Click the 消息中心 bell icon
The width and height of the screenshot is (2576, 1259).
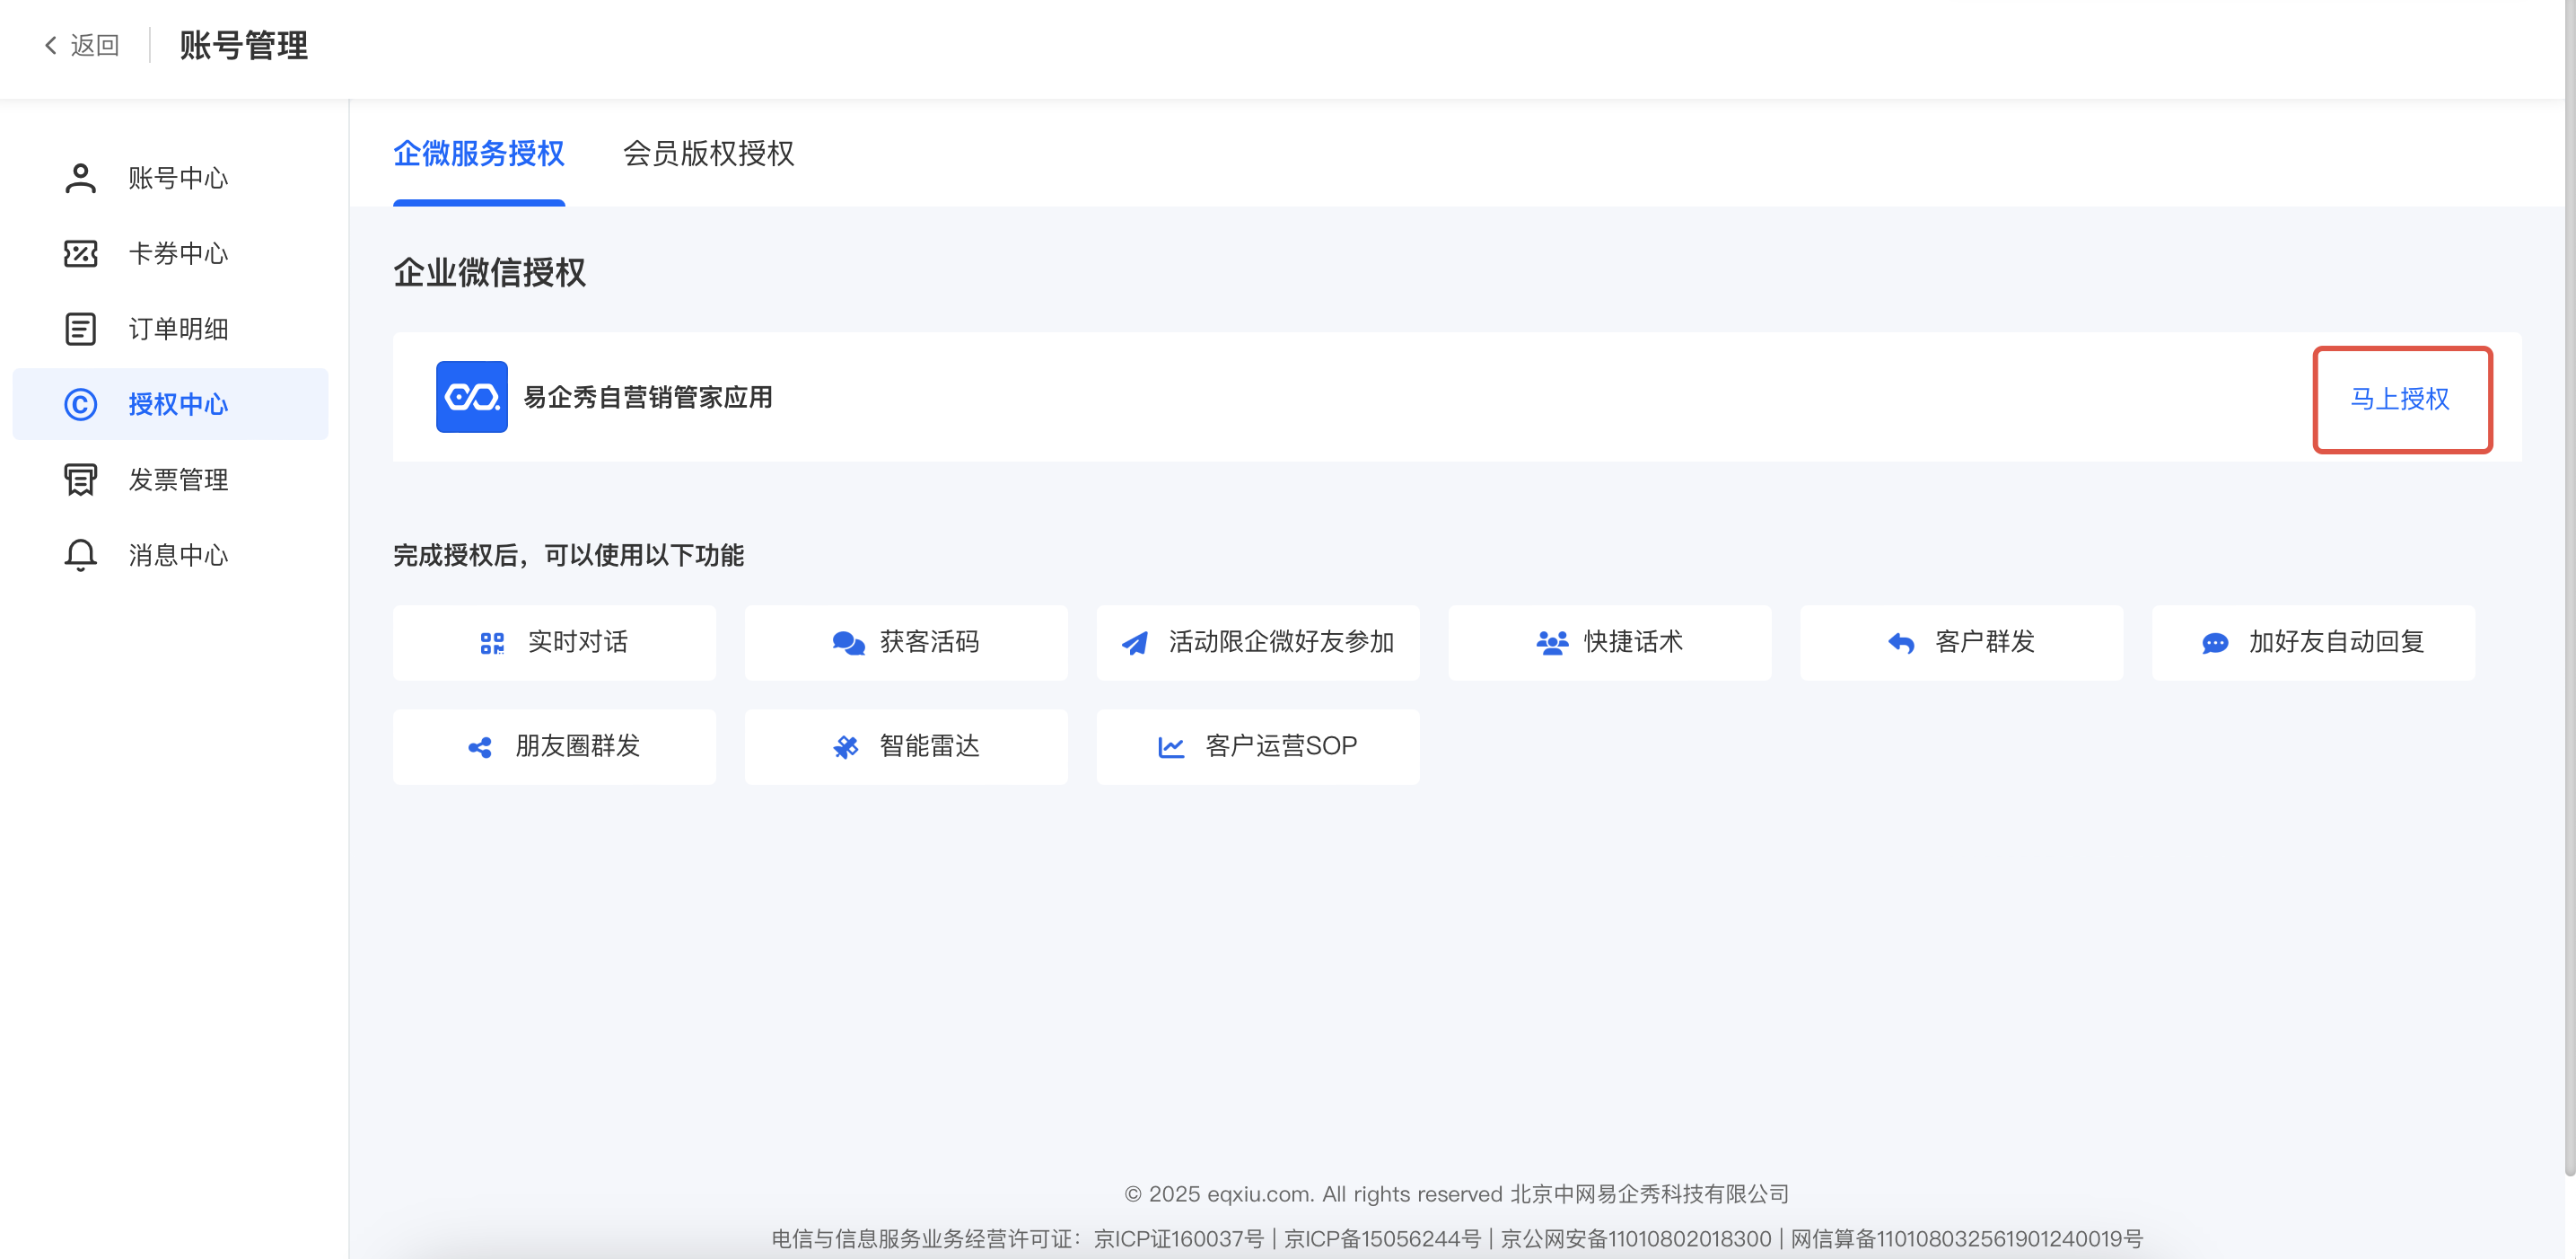click(x=80, y=554)
